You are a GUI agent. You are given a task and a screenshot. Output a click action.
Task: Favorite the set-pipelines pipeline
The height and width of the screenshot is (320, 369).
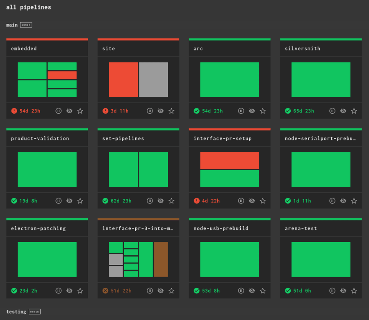pyautogui.click(x=171, y=201)
